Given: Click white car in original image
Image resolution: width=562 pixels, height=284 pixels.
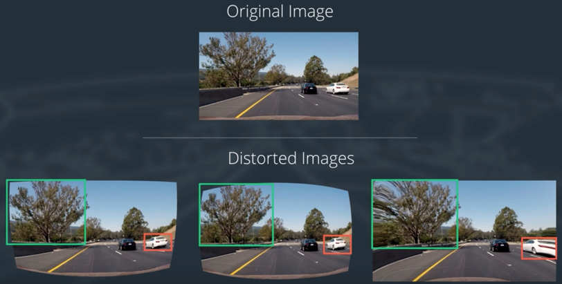Looking at the screenshot, I should click(x=337, y=88).
